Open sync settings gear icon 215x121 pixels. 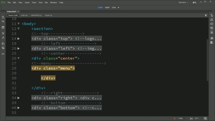[x=194, y=2]
